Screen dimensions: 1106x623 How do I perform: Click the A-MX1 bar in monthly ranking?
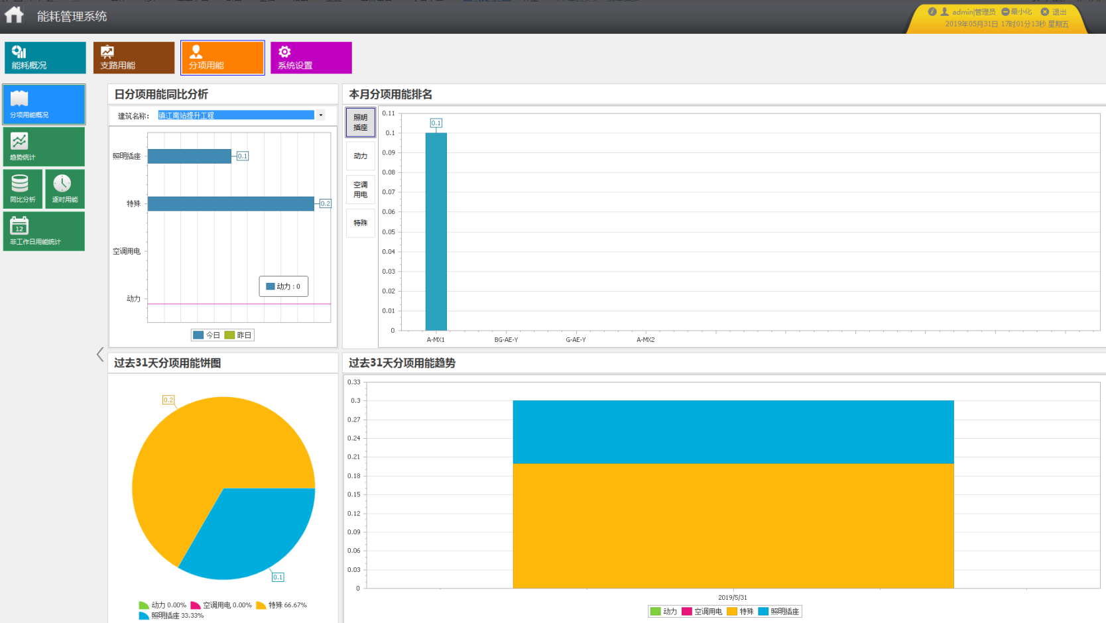tap(436, 231)
